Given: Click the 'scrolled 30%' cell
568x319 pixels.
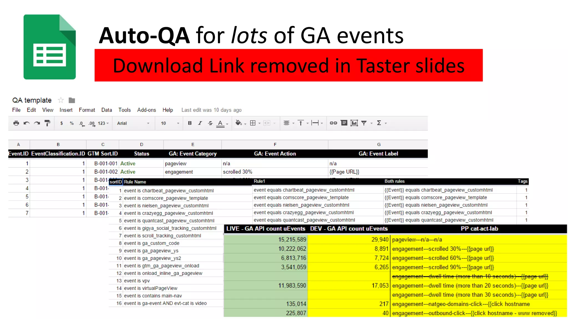Looking at the screenshot, I should click(275, 172).
